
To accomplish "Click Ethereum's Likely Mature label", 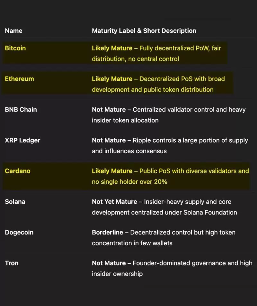I will (112, 79).
